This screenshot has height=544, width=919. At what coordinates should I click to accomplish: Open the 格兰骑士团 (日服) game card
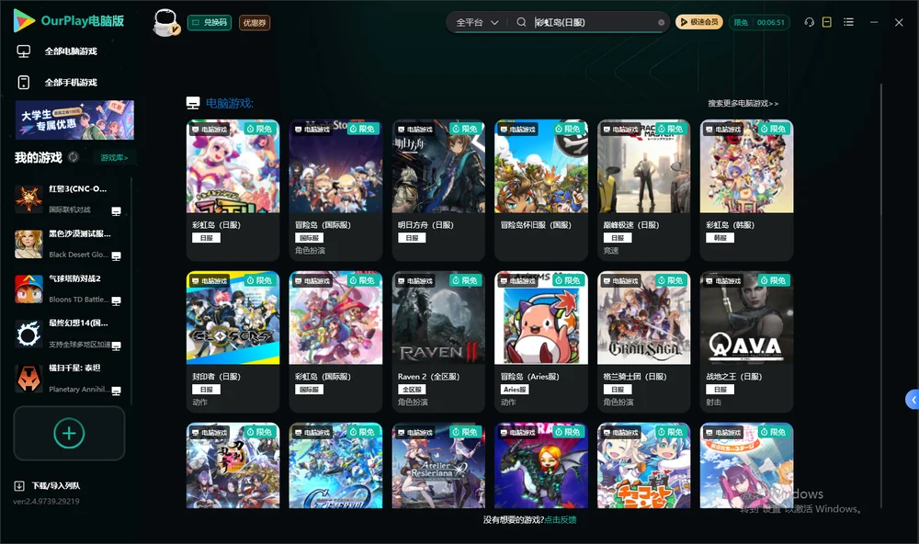(x=643, y=341)
